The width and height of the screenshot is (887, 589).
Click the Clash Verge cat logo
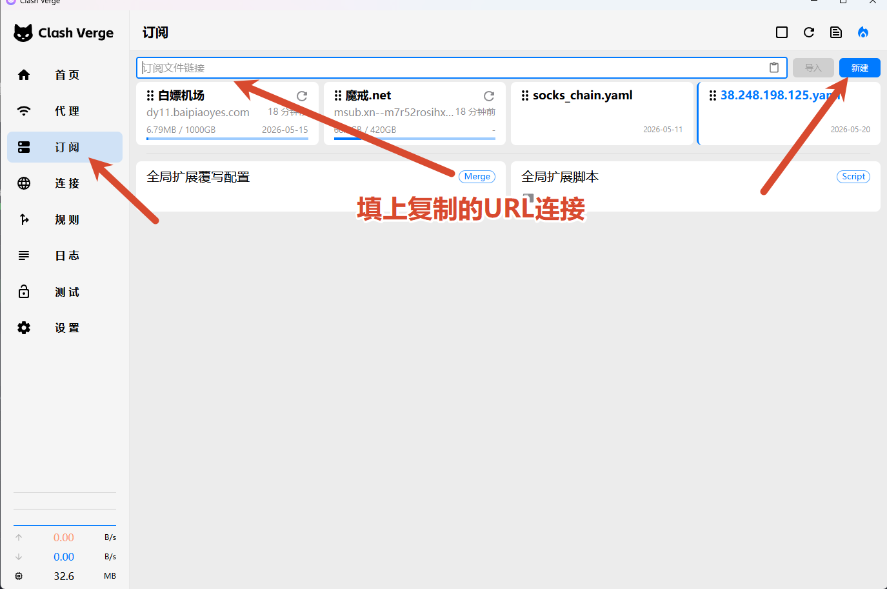23,33
